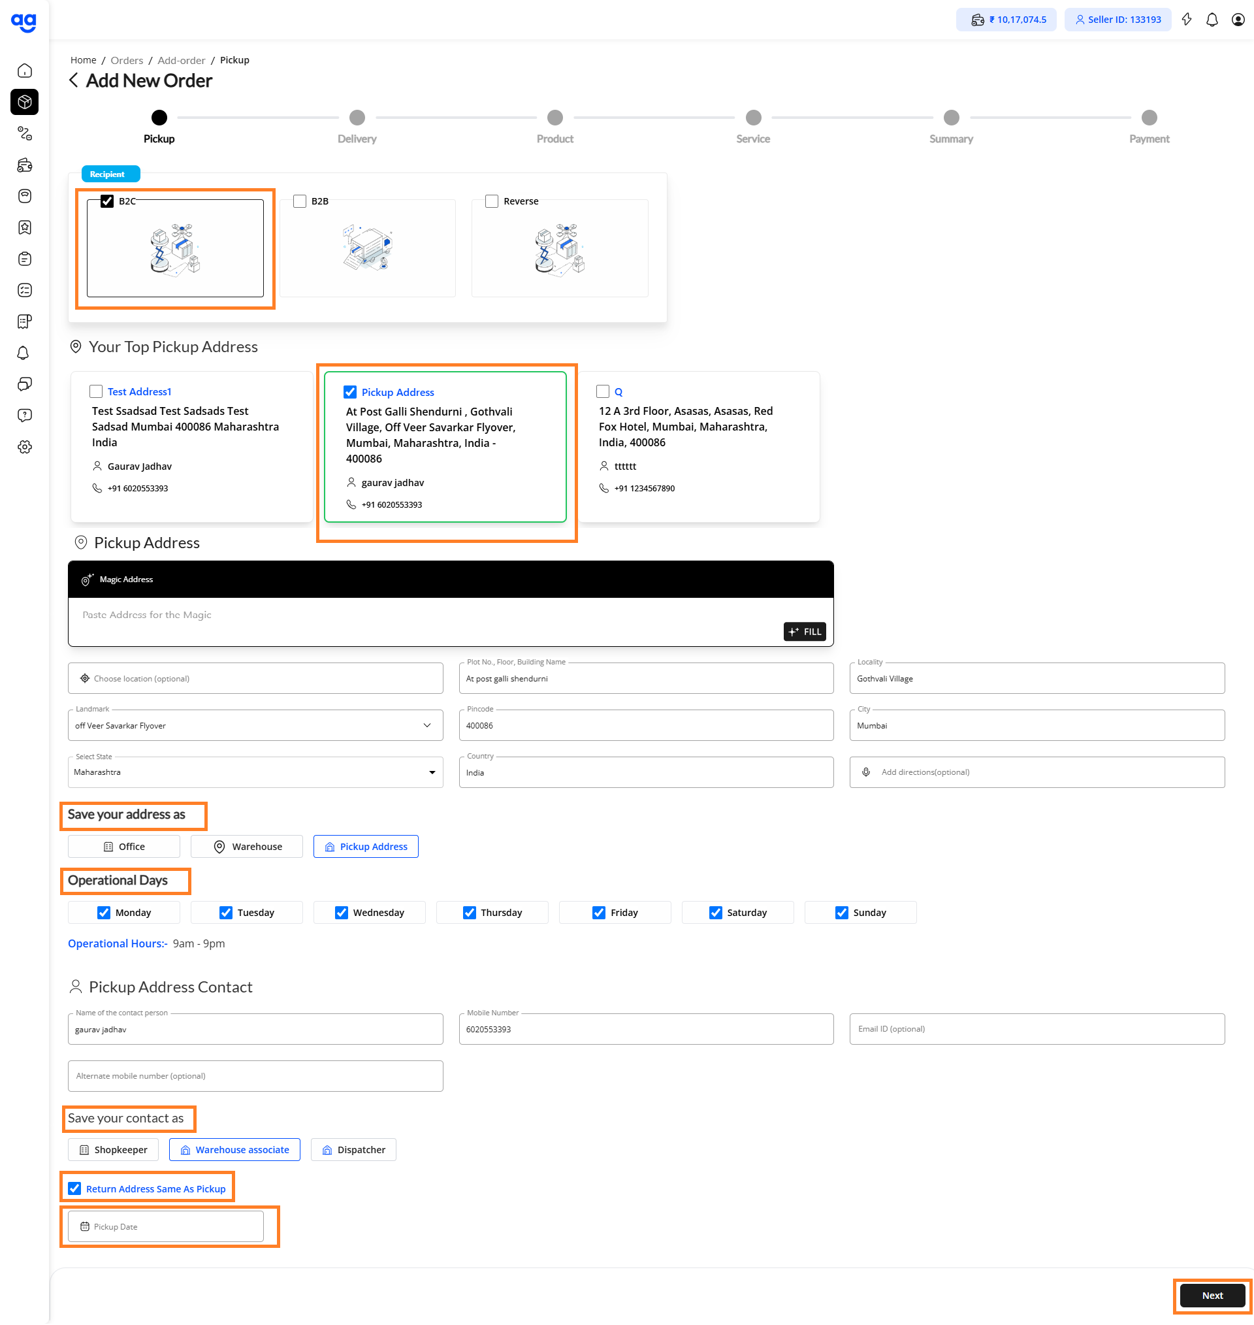This screenshot has width=1254, height=1325.
Task: Click the Next button
Action: 1212,1296
